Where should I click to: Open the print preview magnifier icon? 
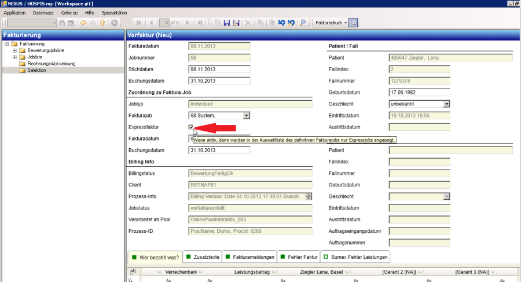[303, 23]
